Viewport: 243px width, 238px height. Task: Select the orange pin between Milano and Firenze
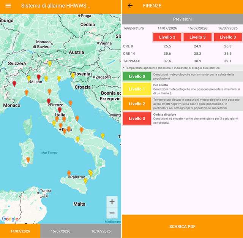coord(49,92)
